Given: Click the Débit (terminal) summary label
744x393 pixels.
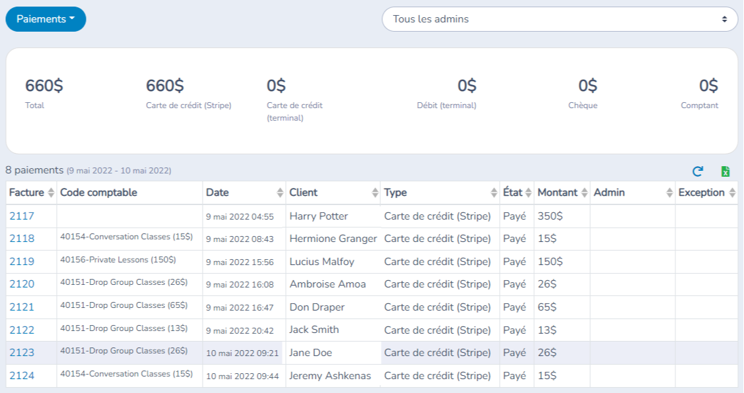Looking at the screenshot, I should (x=446, y=106).
